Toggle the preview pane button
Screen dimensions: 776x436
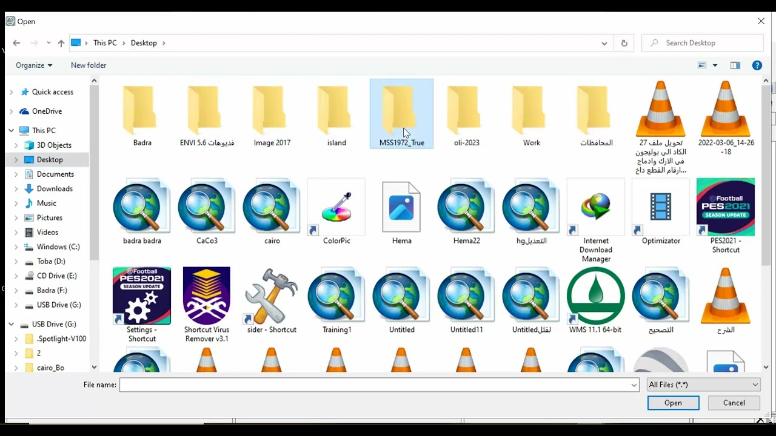[x=735, y=65]
